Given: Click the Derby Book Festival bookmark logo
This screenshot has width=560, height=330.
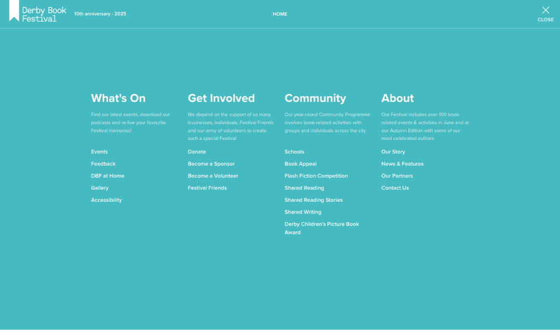Looking at the screenshot, I should click(37, 12).
